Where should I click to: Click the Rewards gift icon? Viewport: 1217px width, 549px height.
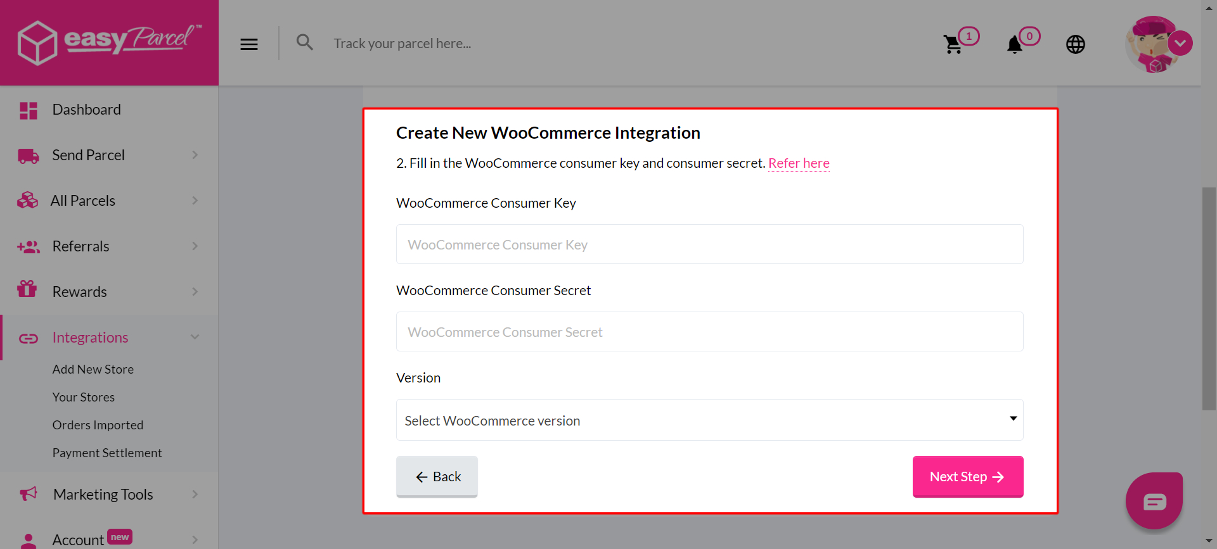point(27,289)
